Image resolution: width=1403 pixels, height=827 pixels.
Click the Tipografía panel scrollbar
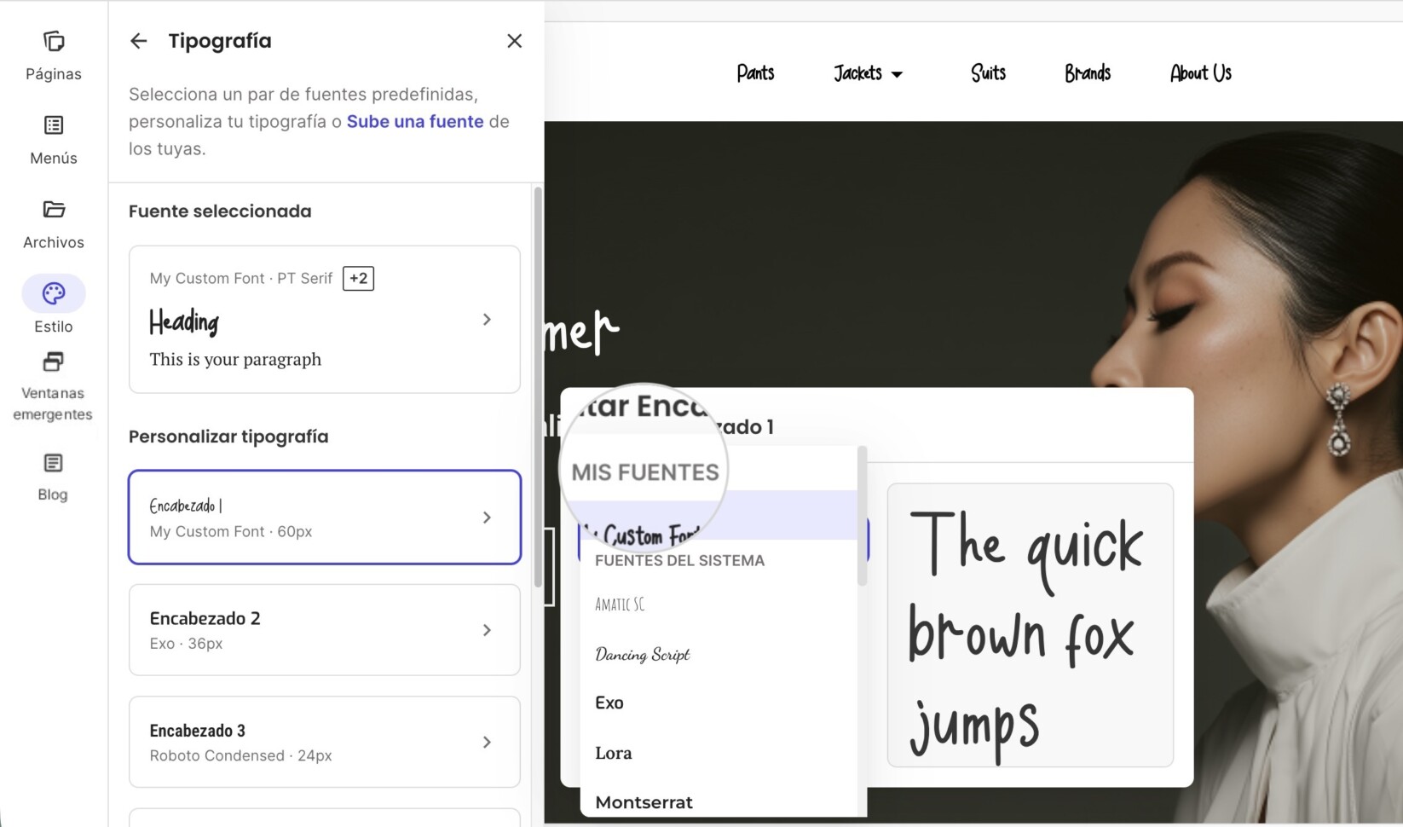538,388
